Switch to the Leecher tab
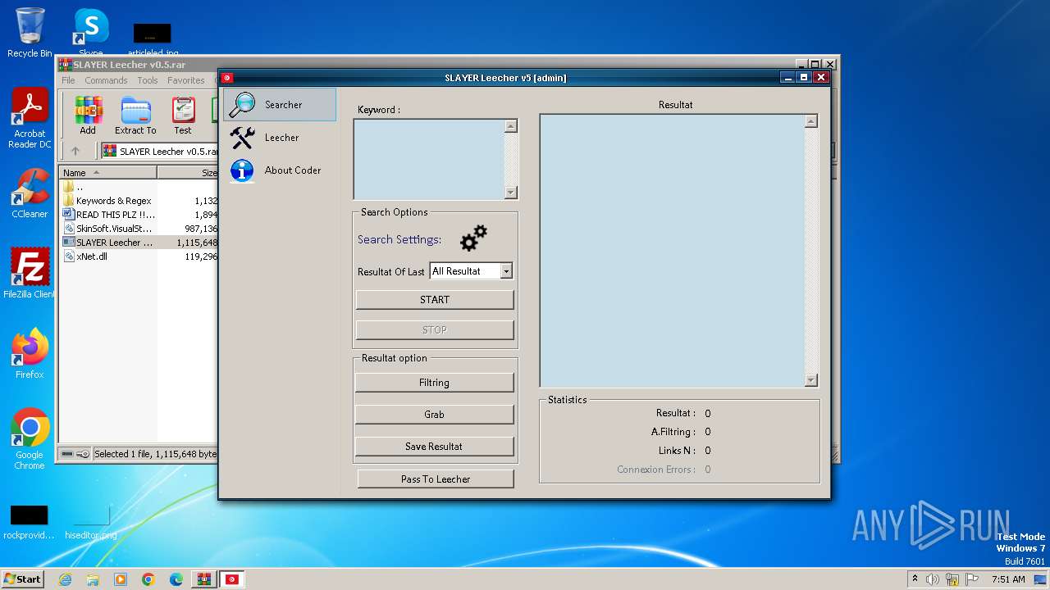 click(x=280, y=138)
